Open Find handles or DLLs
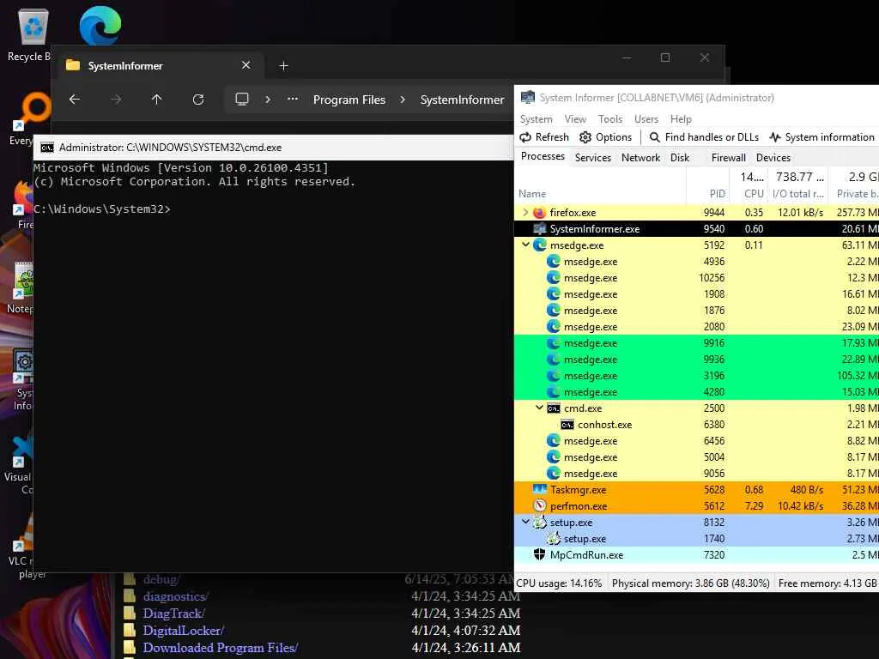 pyautogui.click(x=704, y=137)
